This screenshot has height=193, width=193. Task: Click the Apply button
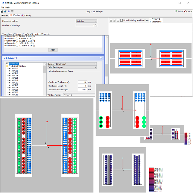(53, 50)
